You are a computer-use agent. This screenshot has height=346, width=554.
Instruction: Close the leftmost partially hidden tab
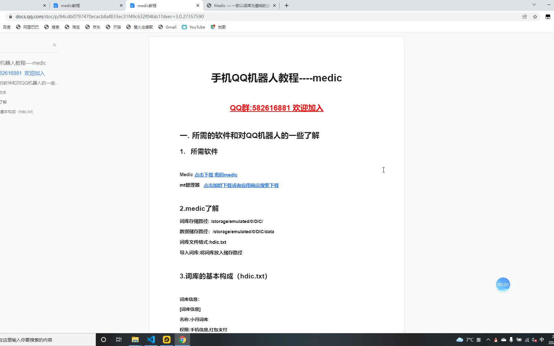pos(45,5)
